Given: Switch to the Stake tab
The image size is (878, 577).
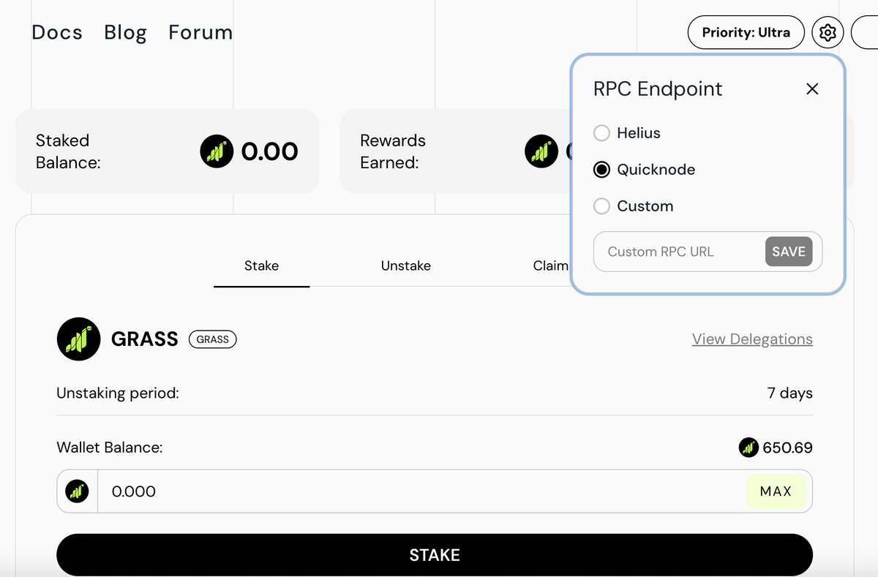Looking at the screenshot, I should pos(261,265).
